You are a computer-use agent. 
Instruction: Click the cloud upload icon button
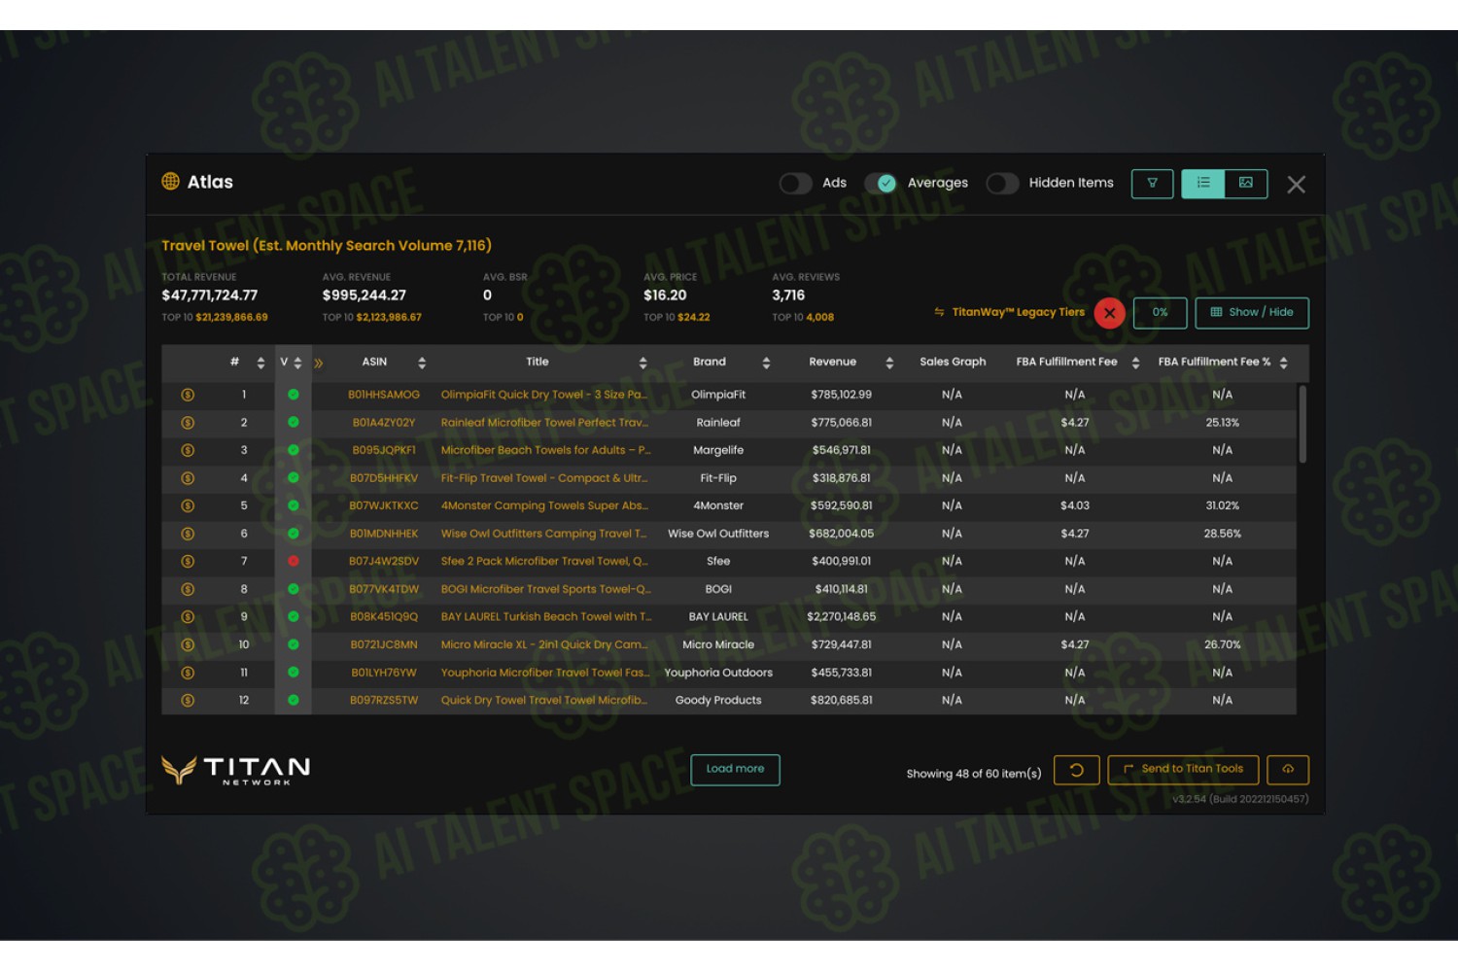tap(1288, 770)
